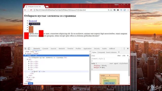Add new style rule with plus icon

128,56
